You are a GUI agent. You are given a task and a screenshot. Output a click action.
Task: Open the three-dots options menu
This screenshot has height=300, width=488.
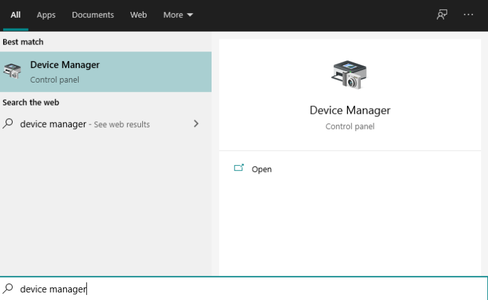(x=469, y=15)
